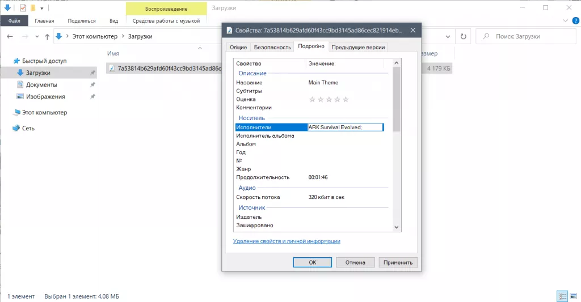
Task: Click the Удаление свойств и личной информации link
Action: 287,241
